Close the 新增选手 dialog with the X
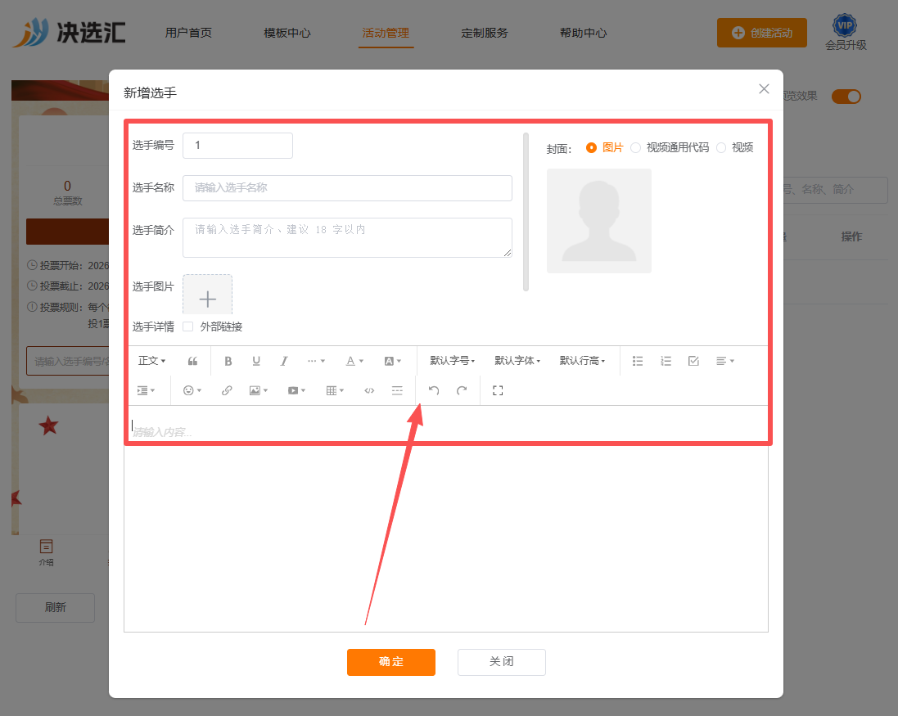Screen dimensions: 898x716 coord(764,88)
